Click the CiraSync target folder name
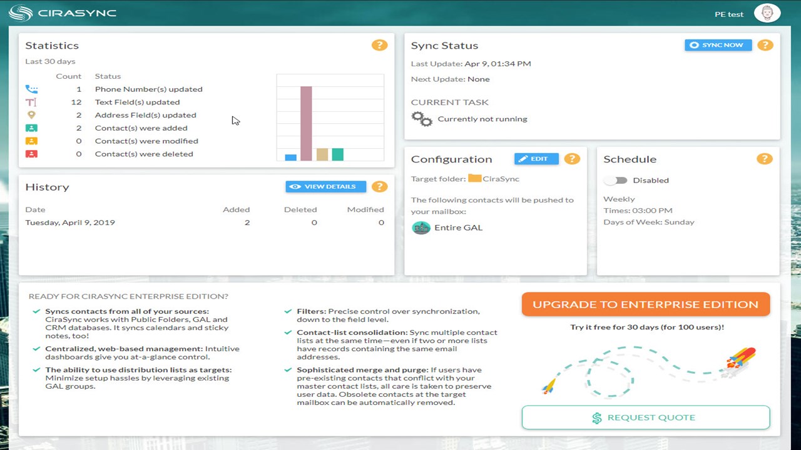The image size is (801, 450). pyautogui.click(x=501, y=179)
